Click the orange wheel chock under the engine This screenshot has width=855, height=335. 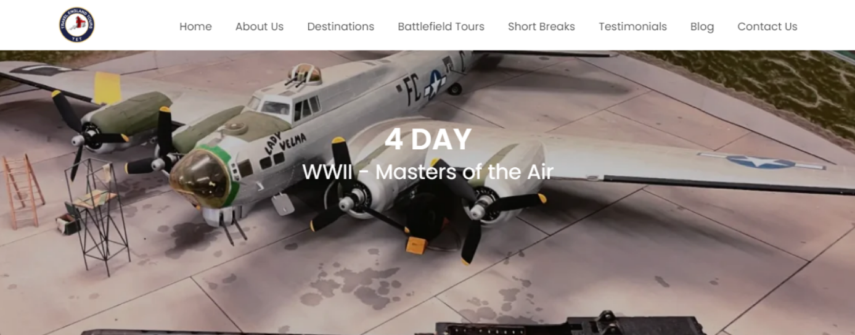click(417, 245)
